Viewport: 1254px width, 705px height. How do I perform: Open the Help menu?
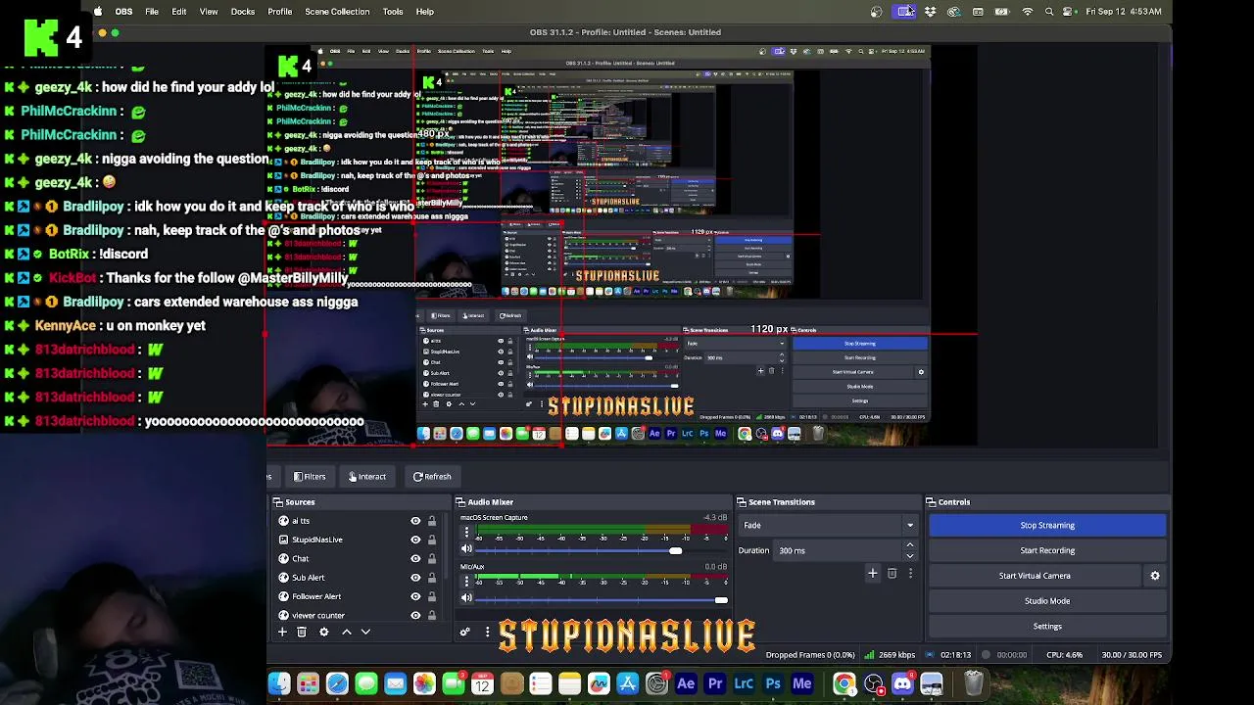(425, 12)
